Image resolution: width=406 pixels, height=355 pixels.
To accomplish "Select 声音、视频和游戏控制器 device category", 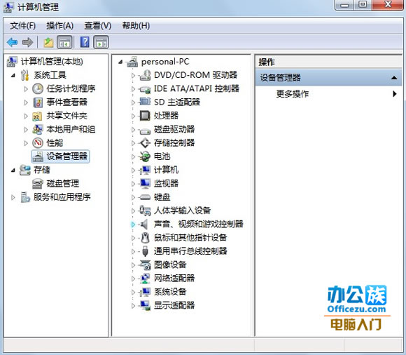I will [x=199, y=224].
